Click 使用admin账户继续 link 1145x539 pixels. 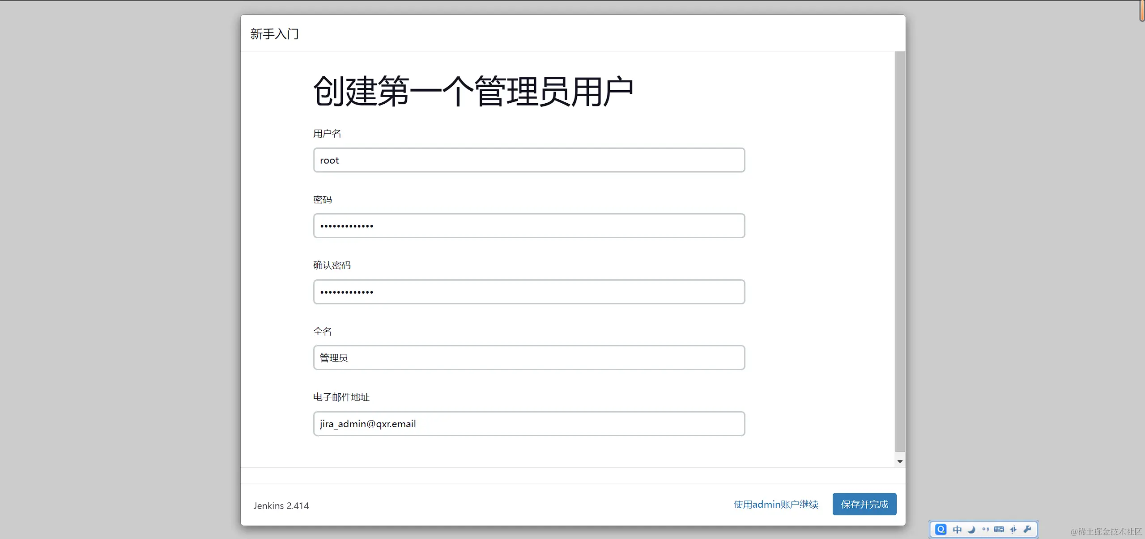(x=776, y=505)
